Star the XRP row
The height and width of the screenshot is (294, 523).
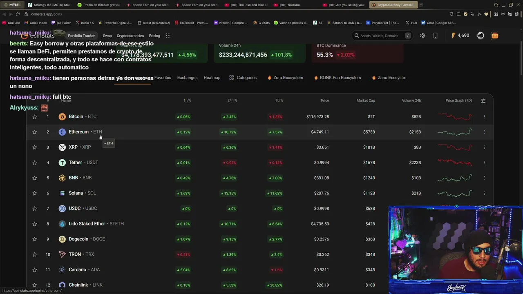pos(35,147)
